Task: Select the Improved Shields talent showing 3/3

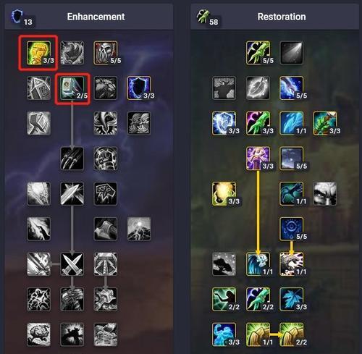Action: [139, 88]
